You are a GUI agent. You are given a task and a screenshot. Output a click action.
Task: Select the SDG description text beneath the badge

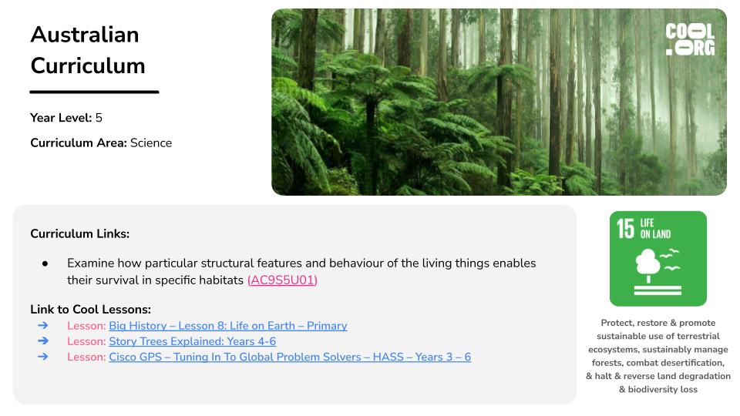[x=658, y=356]
